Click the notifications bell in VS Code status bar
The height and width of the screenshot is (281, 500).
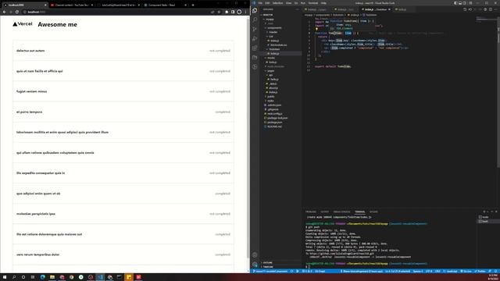[x=495, y=271]
